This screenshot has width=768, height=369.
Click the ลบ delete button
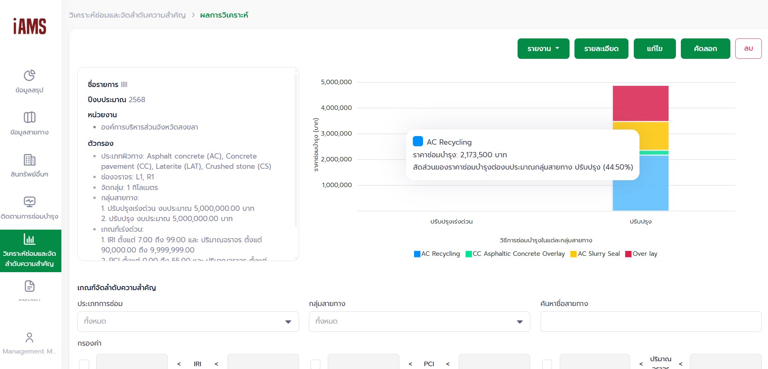point(748,49)
